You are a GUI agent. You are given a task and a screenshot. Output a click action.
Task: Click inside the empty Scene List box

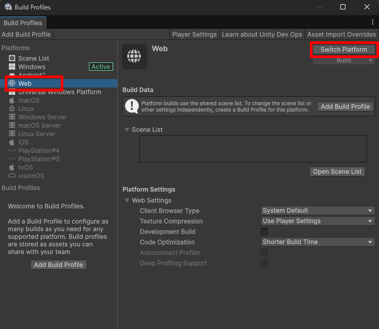[x=252, y=149]
